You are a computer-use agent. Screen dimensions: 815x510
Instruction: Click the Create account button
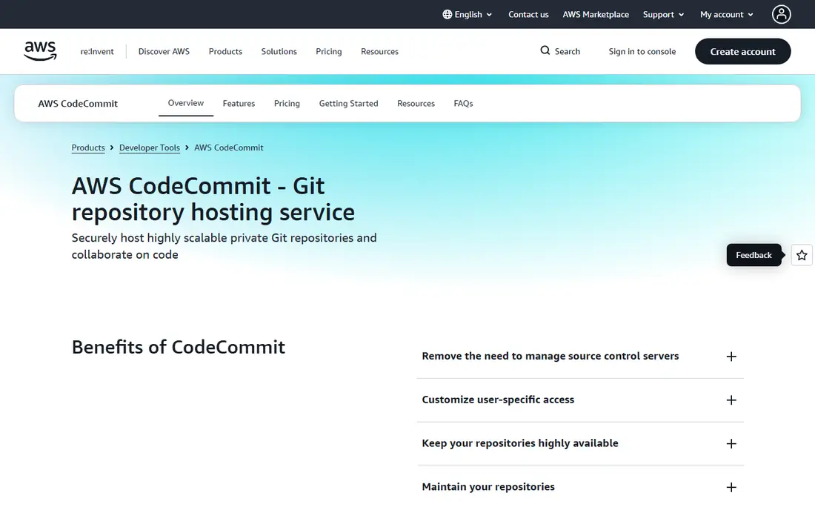[x=742, y=51]
